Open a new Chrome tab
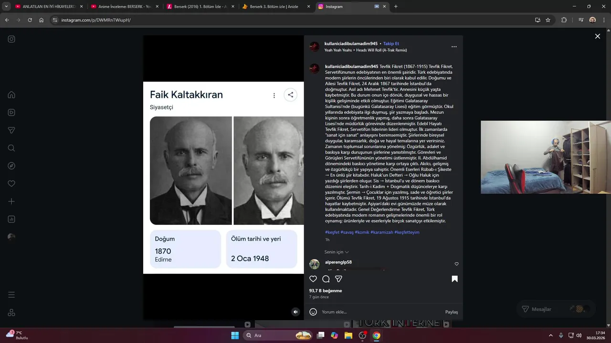The height and width of the screenshot is (343, 611). 396,7
